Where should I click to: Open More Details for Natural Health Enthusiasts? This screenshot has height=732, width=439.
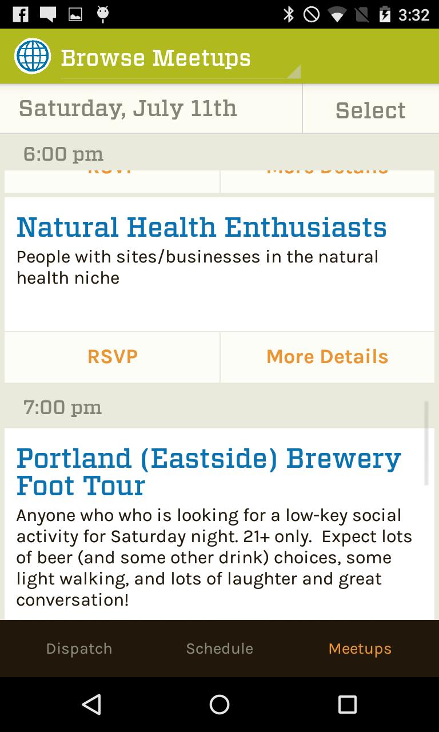click(327, 357)
